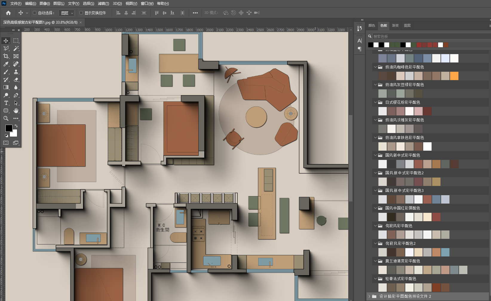Image resolution: width=491 pixels, height=301 pixels.
Task: Toggle Quick Mask mode
Action: point(6,143)
